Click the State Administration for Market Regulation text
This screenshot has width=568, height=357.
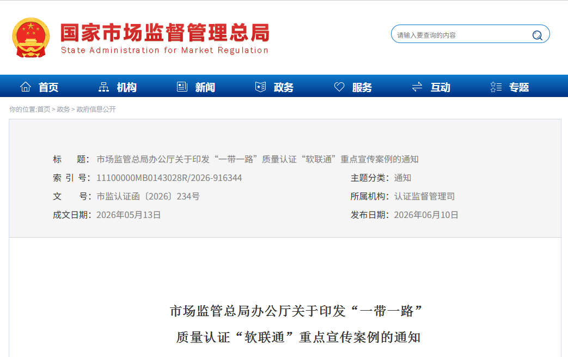click(165, 50)
